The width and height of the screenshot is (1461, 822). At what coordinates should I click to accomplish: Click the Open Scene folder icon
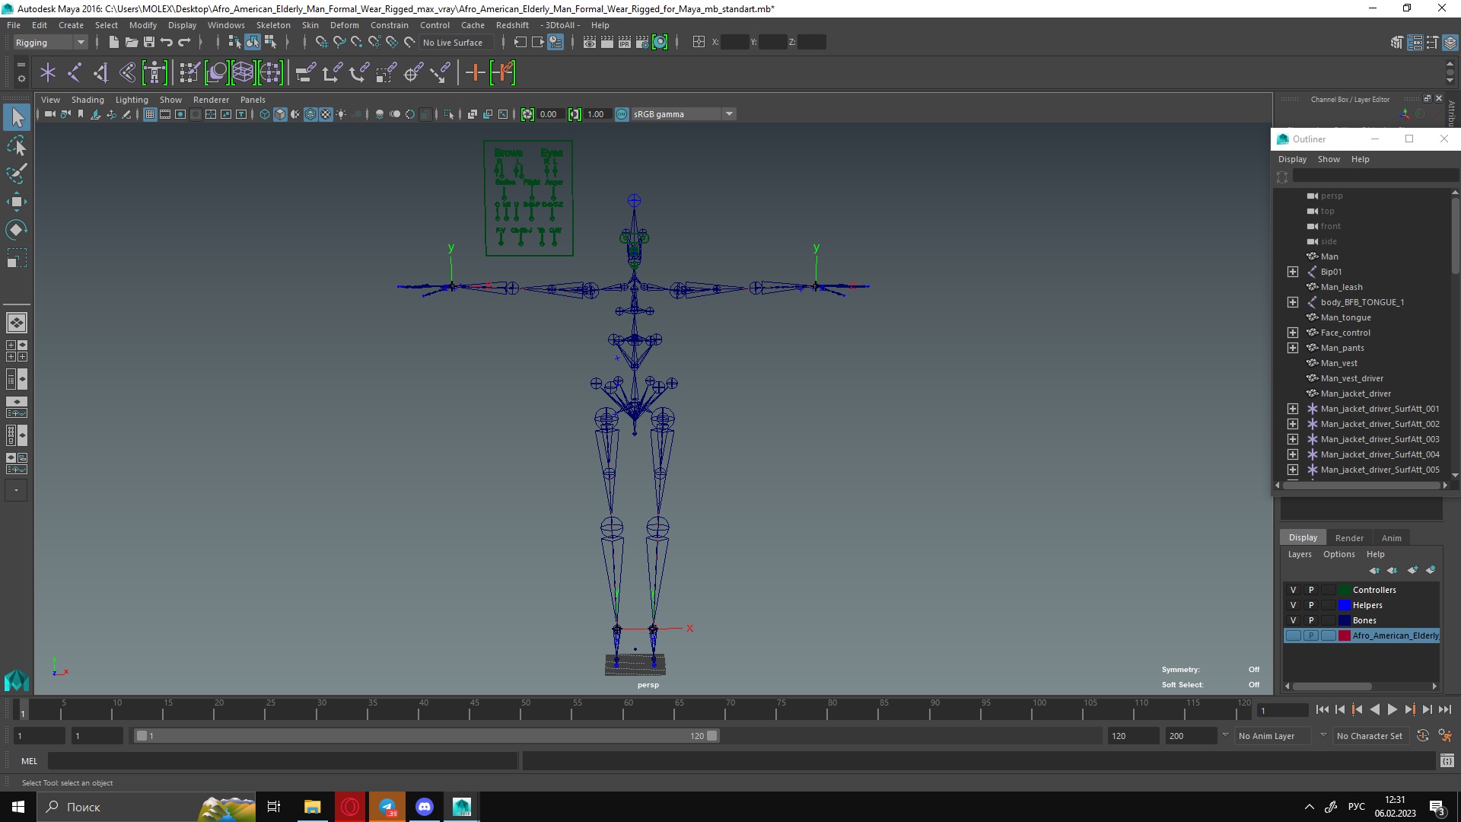[131, 43]
